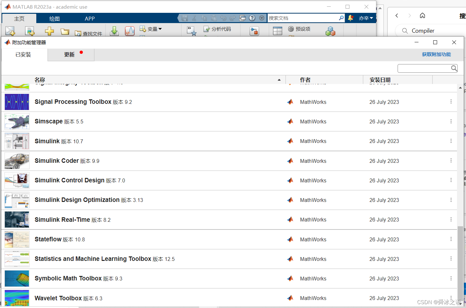Click 分析代码 button
This screenshot has width=466, height=308.
click(x=217, y=29)
